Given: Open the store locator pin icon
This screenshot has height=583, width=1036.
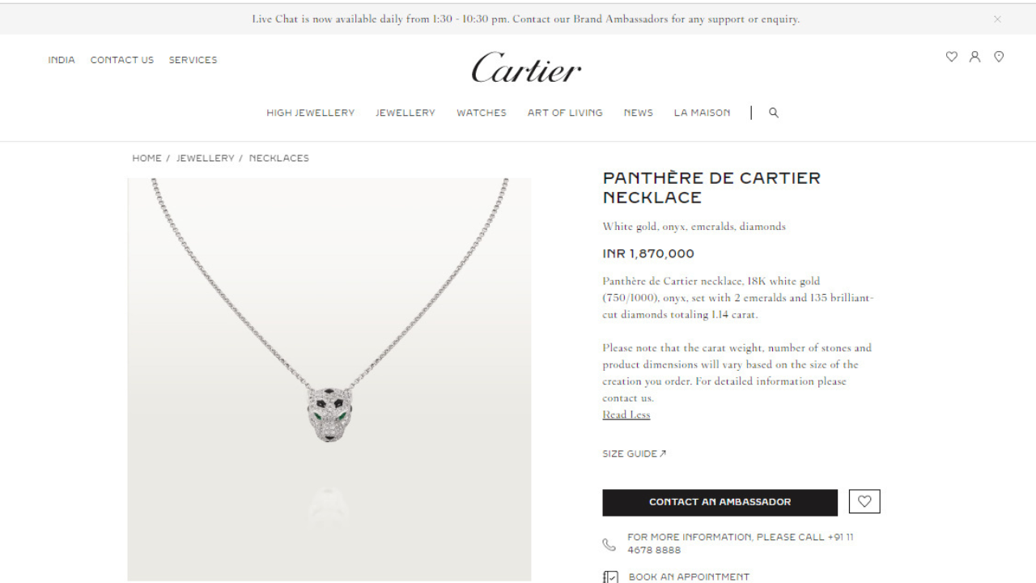Looking at the screenshot, I should tap(999, 57).
